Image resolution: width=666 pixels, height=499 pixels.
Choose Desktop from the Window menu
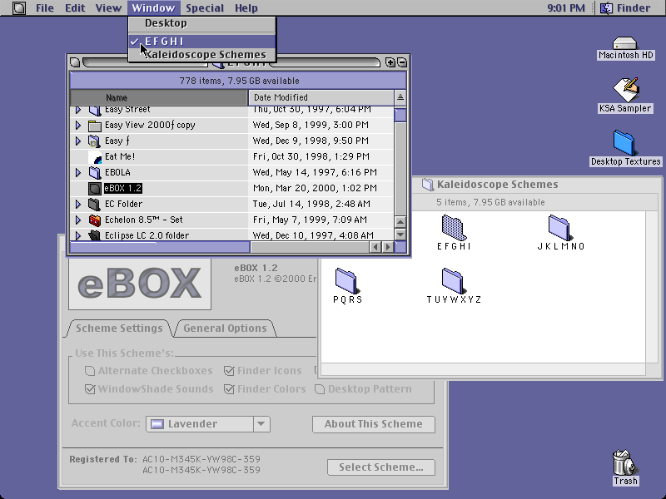click(202, 23)
